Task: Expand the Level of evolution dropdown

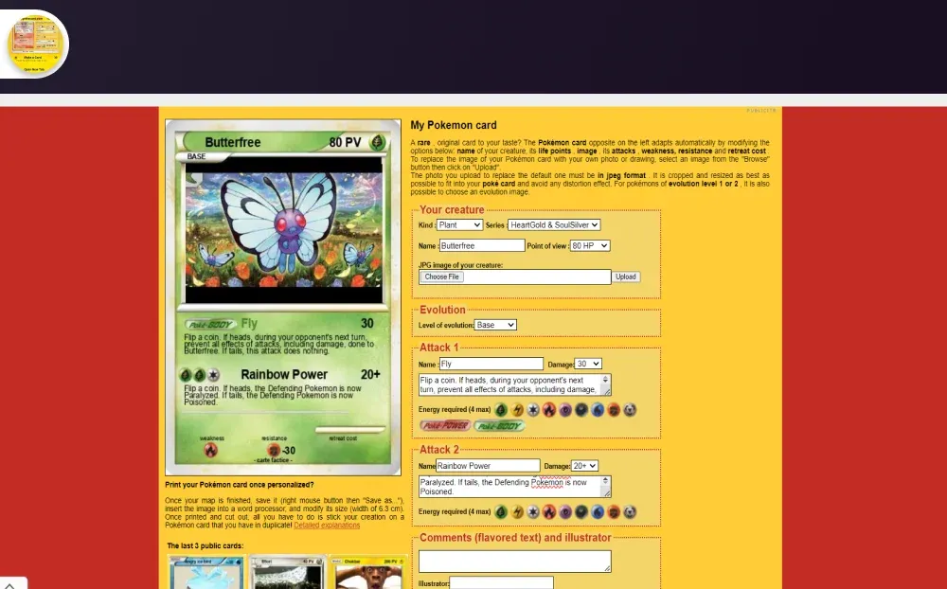Action: pyautogui.click(x=495, y=325)
